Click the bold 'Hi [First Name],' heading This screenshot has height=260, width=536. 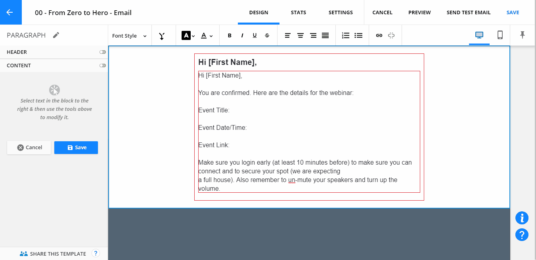pyautogui.click(x=228, y=62)
